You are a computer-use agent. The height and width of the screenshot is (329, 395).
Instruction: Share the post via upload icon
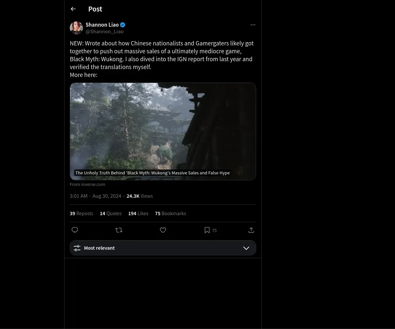(x=251, y=230)
